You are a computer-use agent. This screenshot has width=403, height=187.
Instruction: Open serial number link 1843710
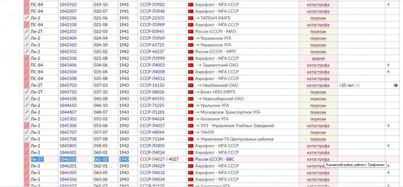coord(68,92)
